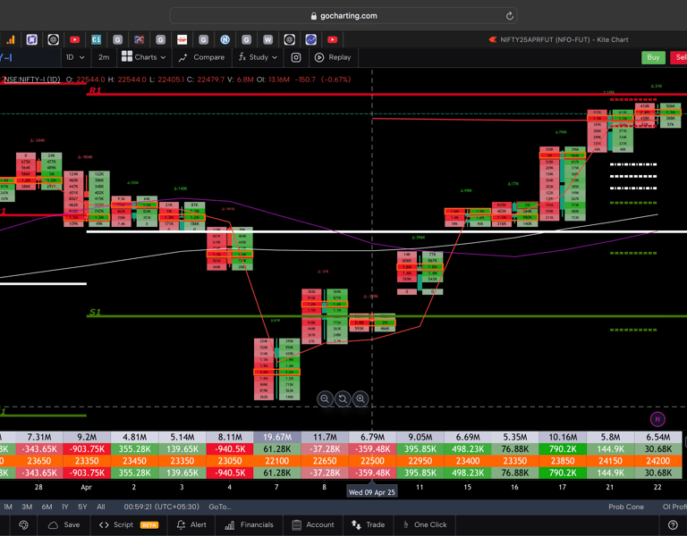Viewport: 687px width, 536px height.
Task: Open the Account panel
Action: 313,524
